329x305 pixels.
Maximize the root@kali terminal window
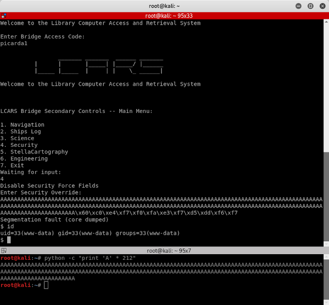click(x=310, y=6)
